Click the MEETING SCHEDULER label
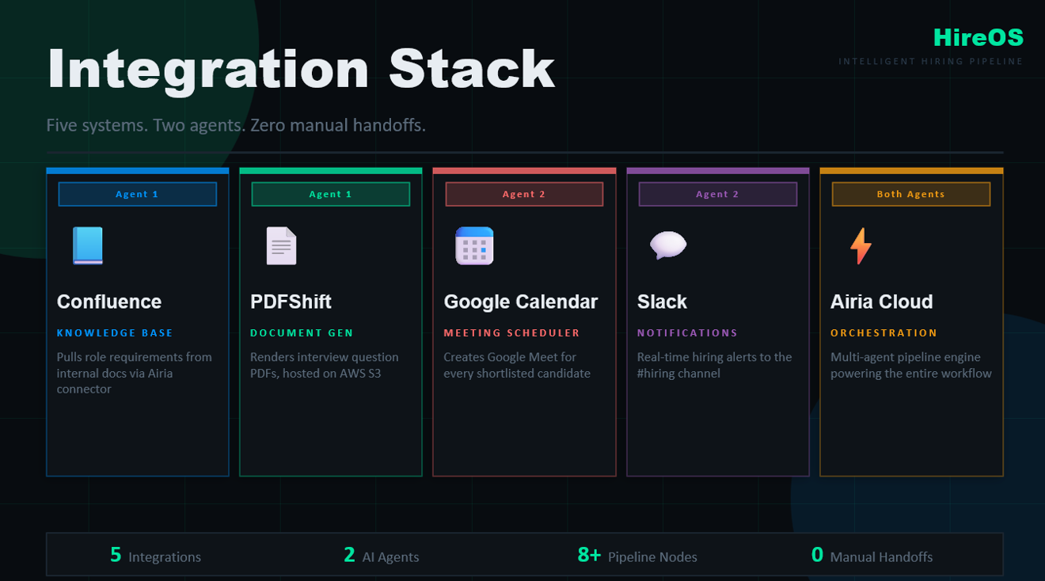The width and height of the screenshot is (1045, 581). click(511, 333)
